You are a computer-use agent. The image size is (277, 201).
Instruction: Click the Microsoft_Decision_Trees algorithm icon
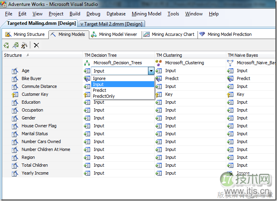click(87, 63)
